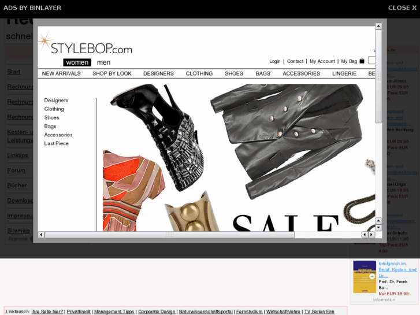
Task: Open the SHOP BY LOOK menu
Action: pyautogui.click(x=112, y=73)
